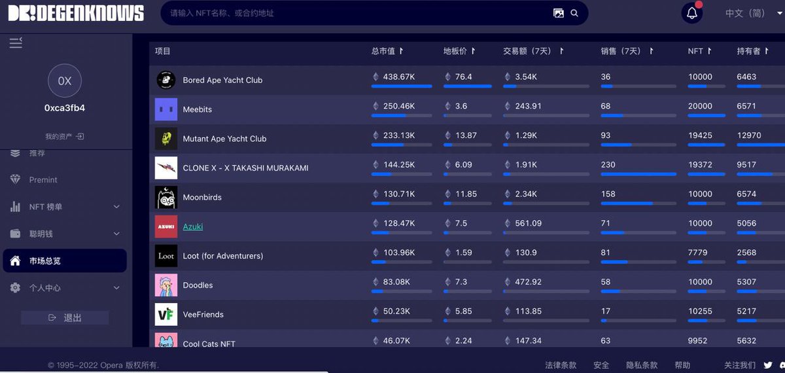
Task: Click the 0xca3fb4 wallet address
Action: pyautogui.click(x=65, y=108)
